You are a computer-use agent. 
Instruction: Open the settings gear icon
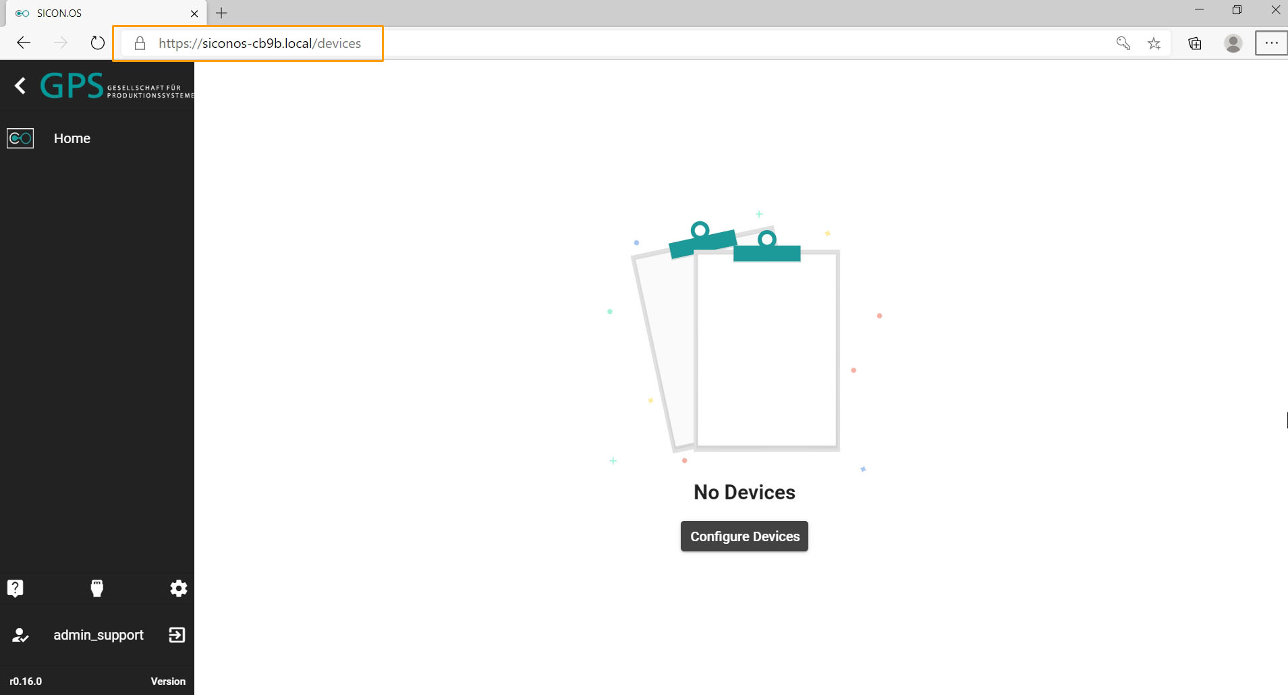(x=178, y=588)
